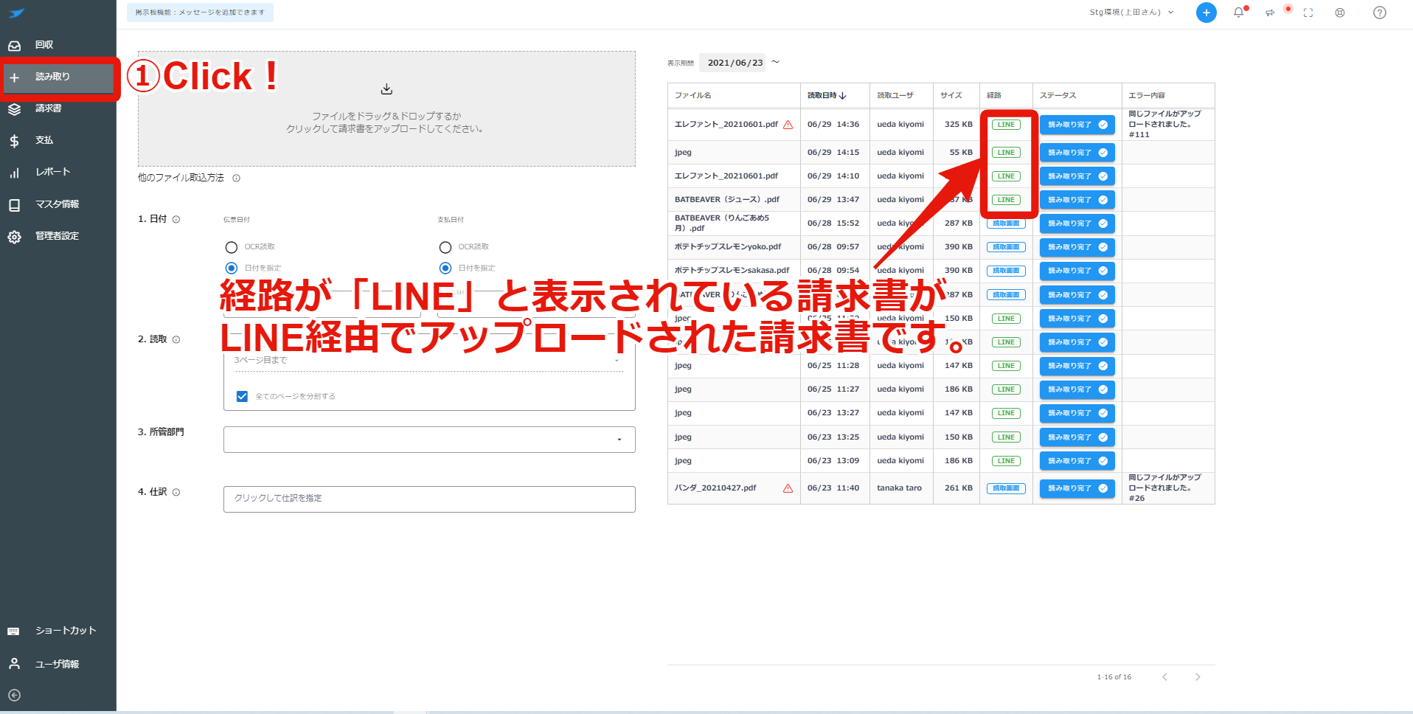Open the 所管部門 dropdown
The height and width of the screenshot is (714, 1413).
pyautogui.click(x=429, y=440)
